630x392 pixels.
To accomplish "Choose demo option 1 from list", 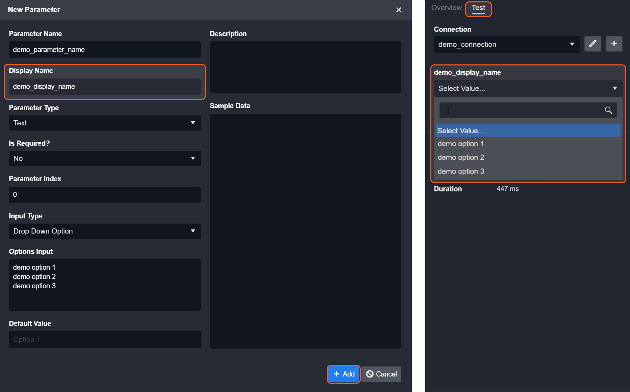I will (461, 144).
